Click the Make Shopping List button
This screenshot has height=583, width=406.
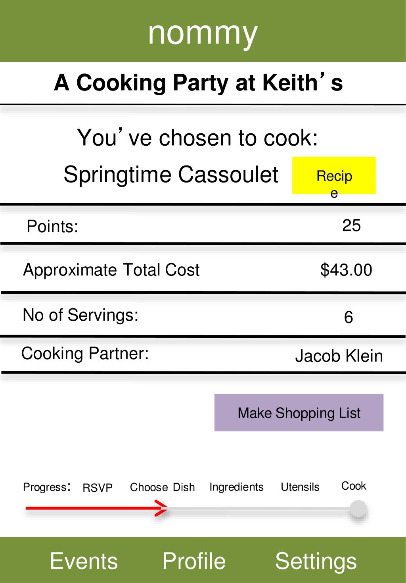pyautogui.click(x=299, y=412)
